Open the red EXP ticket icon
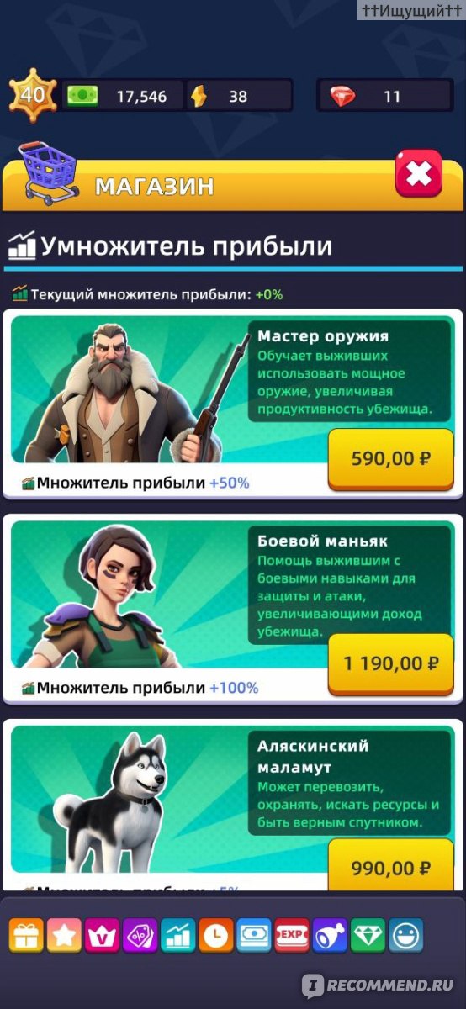 (x=292, y=934)
